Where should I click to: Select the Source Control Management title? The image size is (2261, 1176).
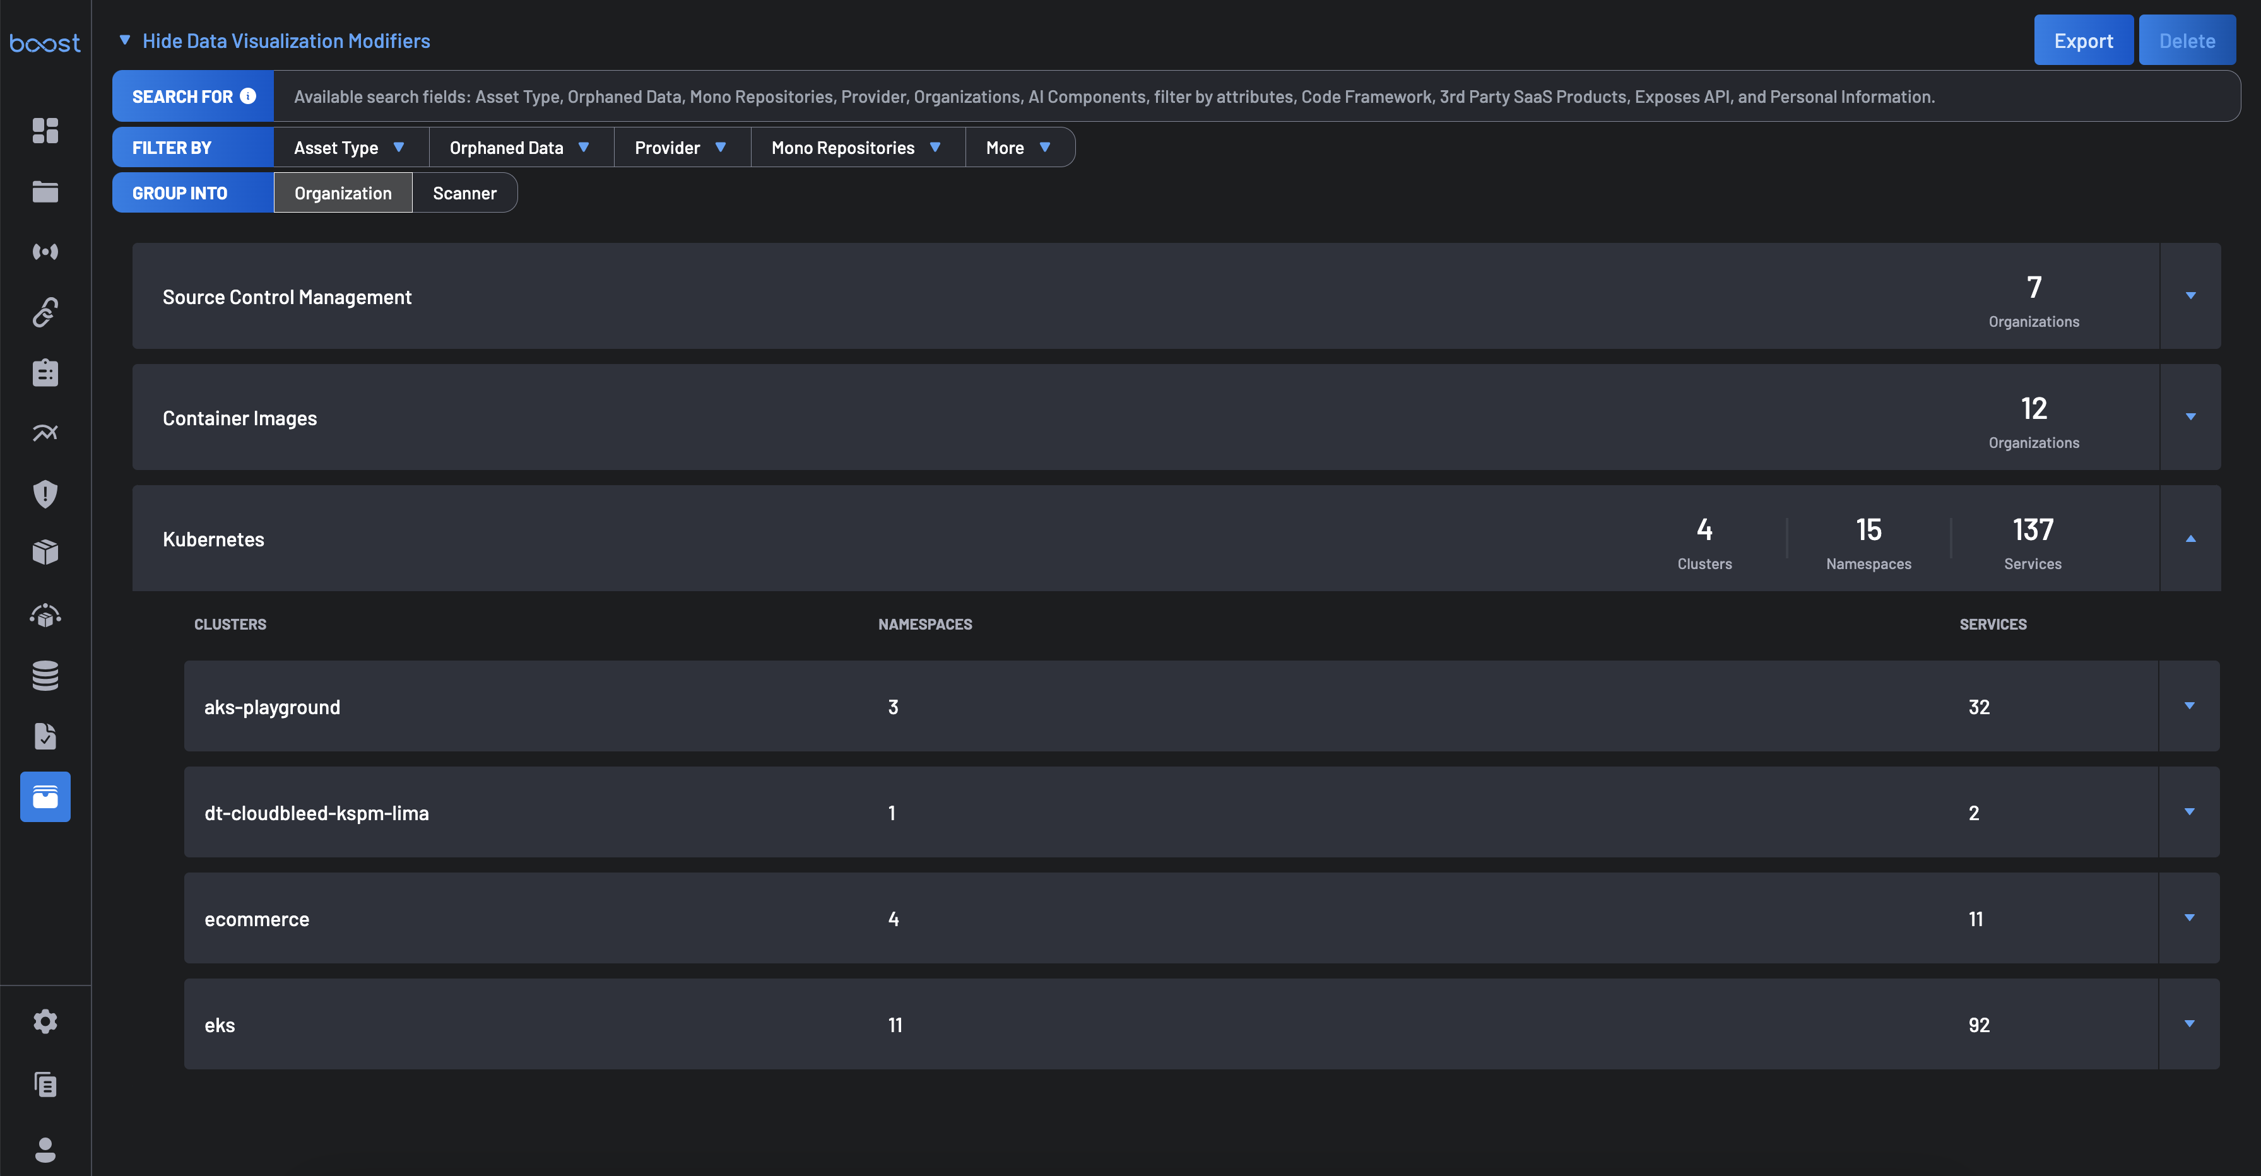(287, 297)
